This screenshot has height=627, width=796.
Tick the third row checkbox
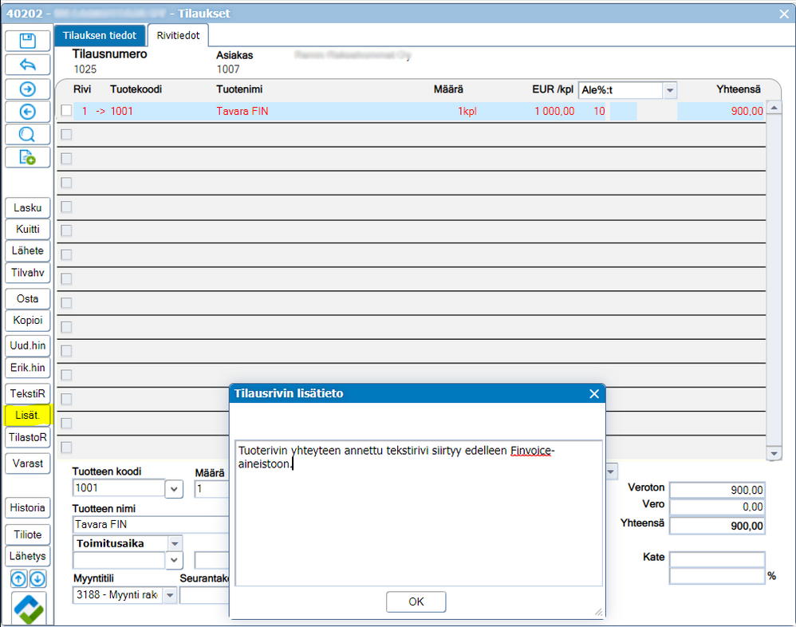(66, 159)
